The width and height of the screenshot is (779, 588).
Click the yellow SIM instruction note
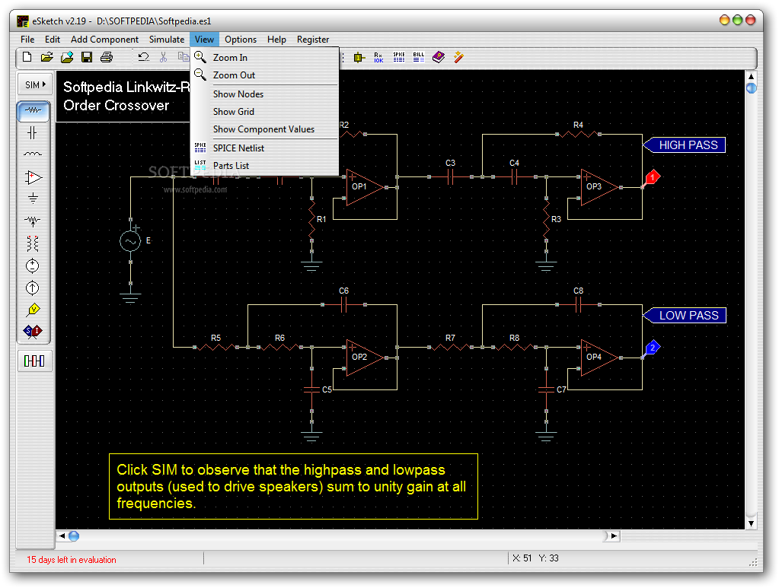(x=294, y=486)
